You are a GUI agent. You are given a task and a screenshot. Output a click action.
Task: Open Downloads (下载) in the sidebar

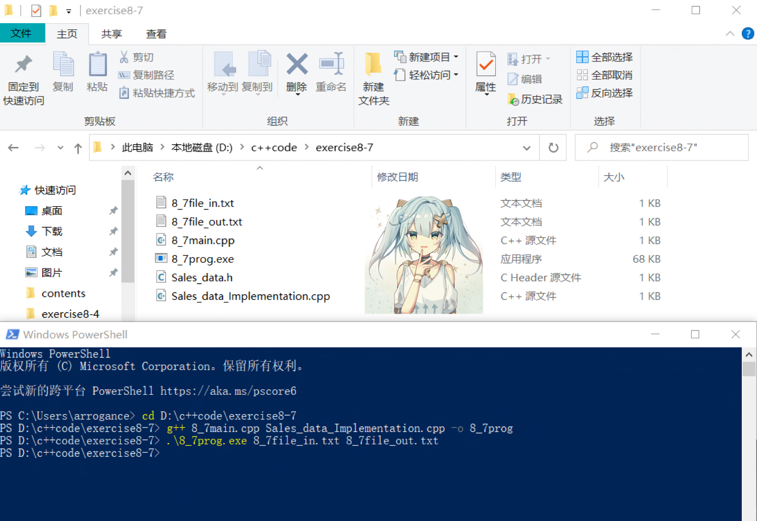click(x=52, y=232)
